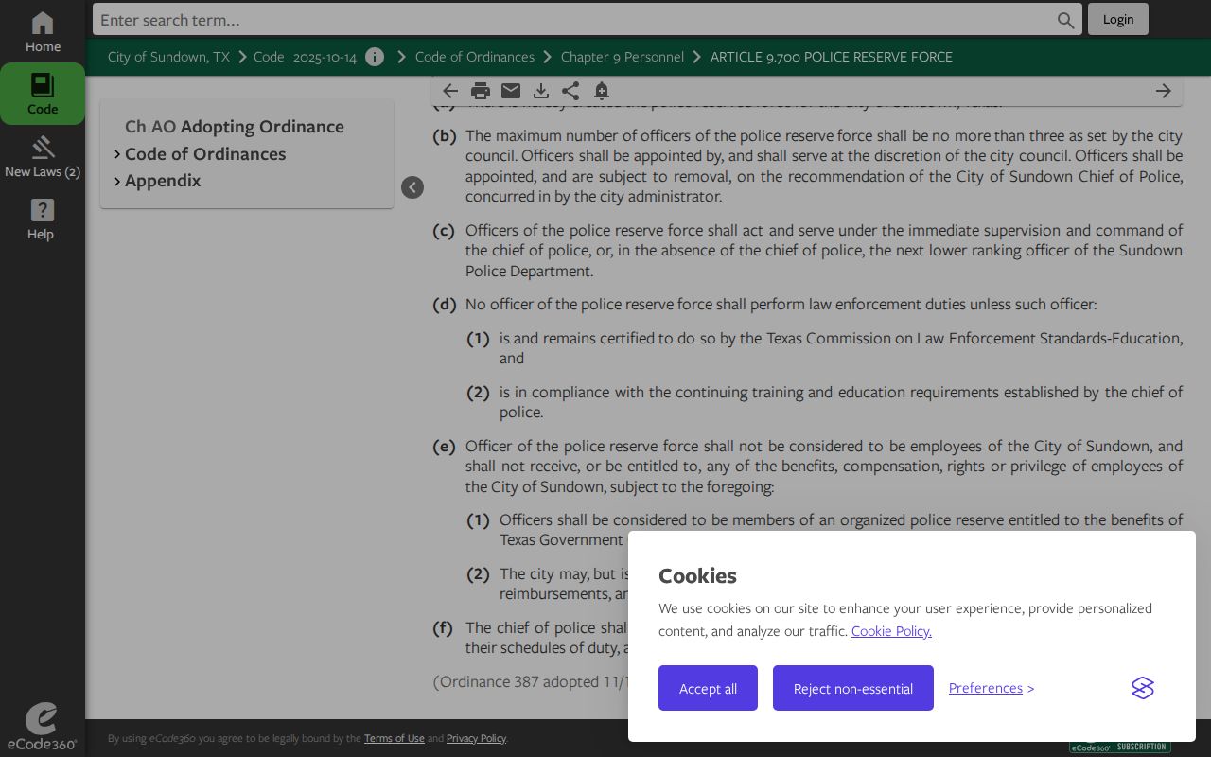Image resolution: width=1211 pixels, height=757 pixels.
Task: Open Privacy Policy footer link
Action: pyautogui.click(x=476, y=738)
